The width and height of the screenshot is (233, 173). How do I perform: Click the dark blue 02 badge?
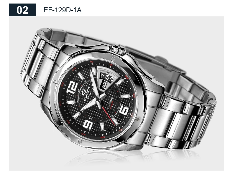(x=22, y=10)
